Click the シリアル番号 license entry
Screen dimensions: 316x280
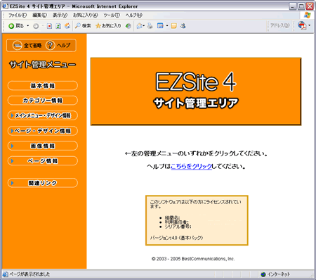click(178, 227)
